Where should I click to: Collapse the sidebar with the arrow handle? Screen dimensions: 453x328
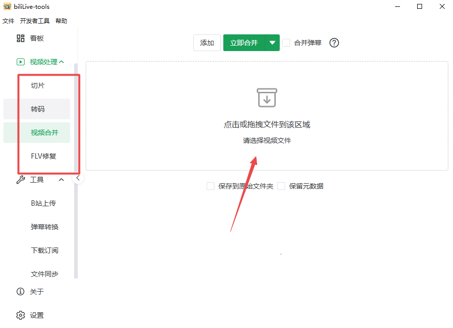tap(78, 178)
